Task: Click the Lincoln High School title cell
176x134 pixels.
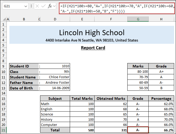Action: point(92,33)
